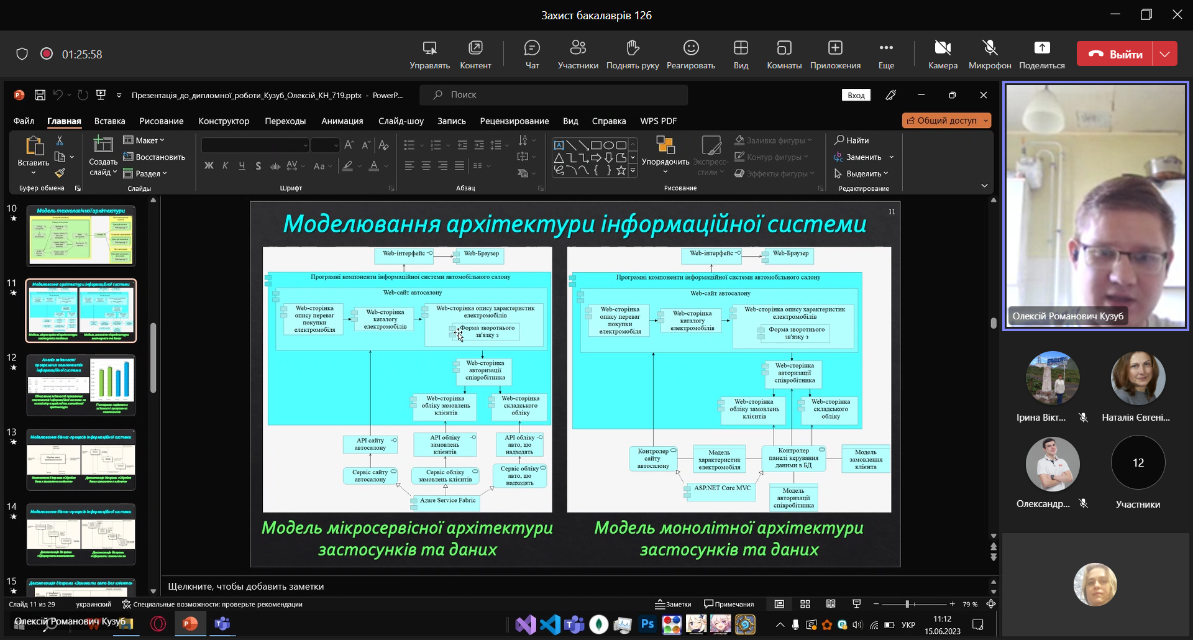Image resolution: width=1193 pixels, height=640 pixels.
Task: Switch to the Insert ribbon tab
Action: (109, 121)
